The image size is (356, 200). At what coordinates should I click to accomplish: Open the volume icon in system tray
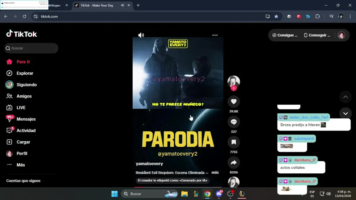pyautogui.click(x=328, y=194)
